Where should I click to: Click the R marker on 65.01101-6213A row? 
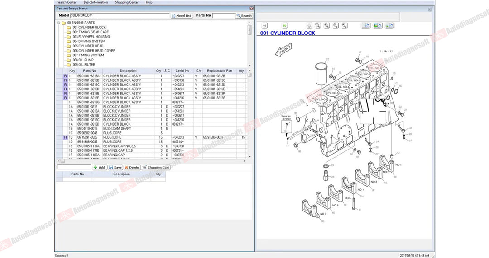[65, 76]
